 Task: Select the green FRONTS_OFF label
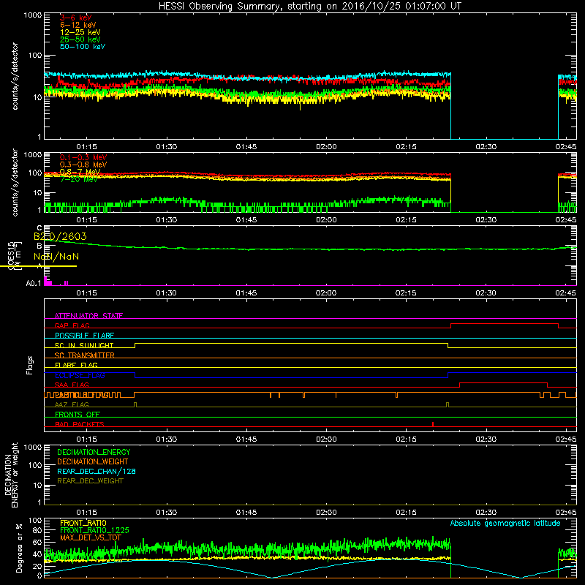pyautogui.click(x=78, y=415)
